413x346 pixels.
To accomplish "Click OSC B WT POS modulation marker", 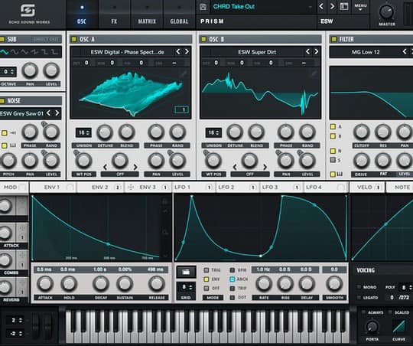I will [206, 153].
